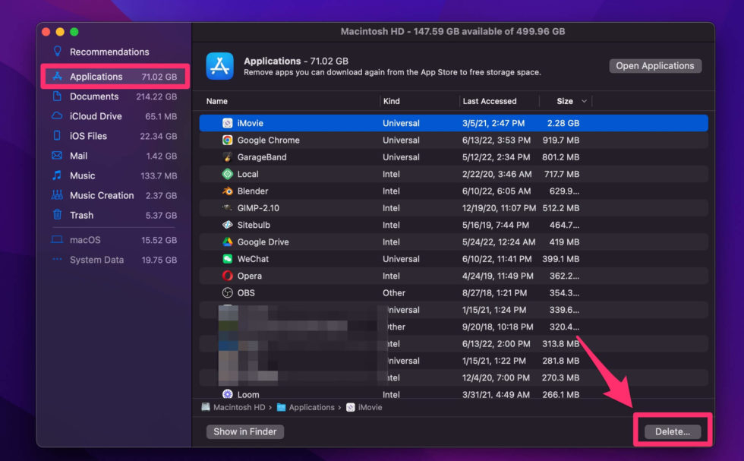Screen dimensions: 744x461
Task: Select the iMovie icon in the app list
Action: point(227,123)
